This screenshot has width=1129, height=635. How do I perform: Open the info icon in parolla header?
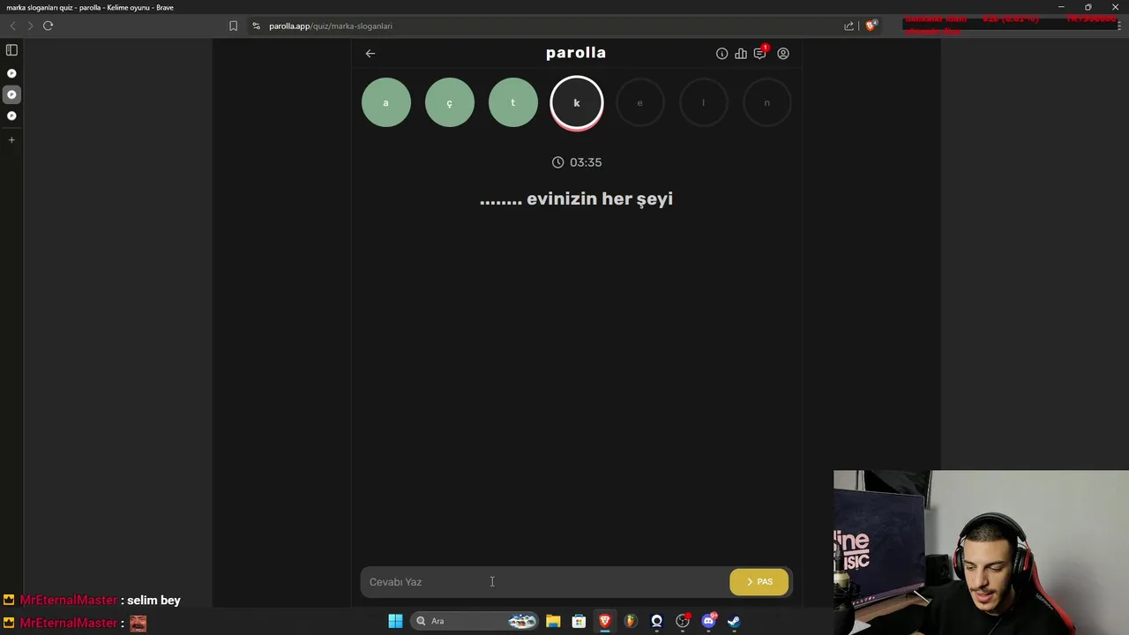(722, 54)
